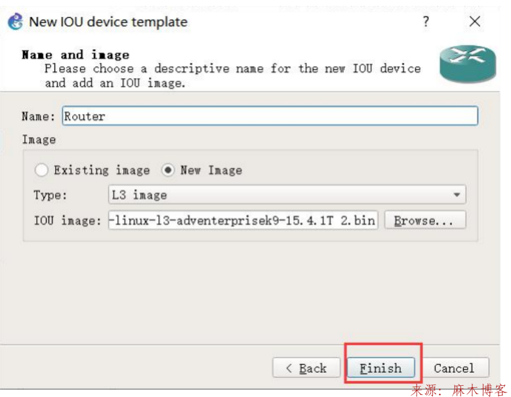
Task: Click the window title New IOU device template
Action: pyautogui.click(x=108, y=22)
